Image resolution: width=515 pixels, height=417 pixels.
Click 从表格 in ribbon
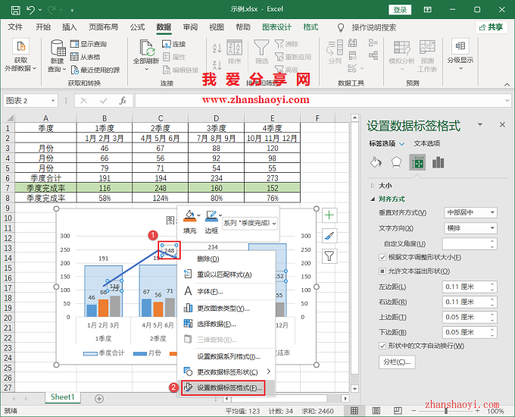coord(86,57)
